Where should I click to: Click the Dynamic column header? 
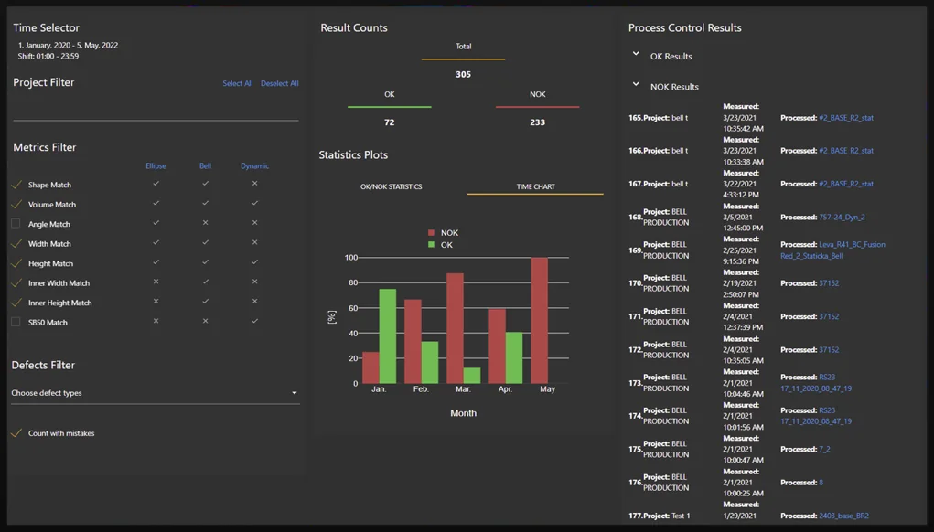pos(254,166)
